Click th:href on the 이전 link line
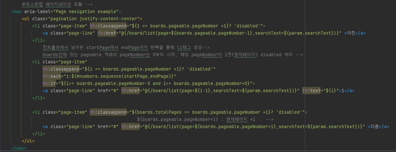396x152 pixels. click(x=107, y=33)
